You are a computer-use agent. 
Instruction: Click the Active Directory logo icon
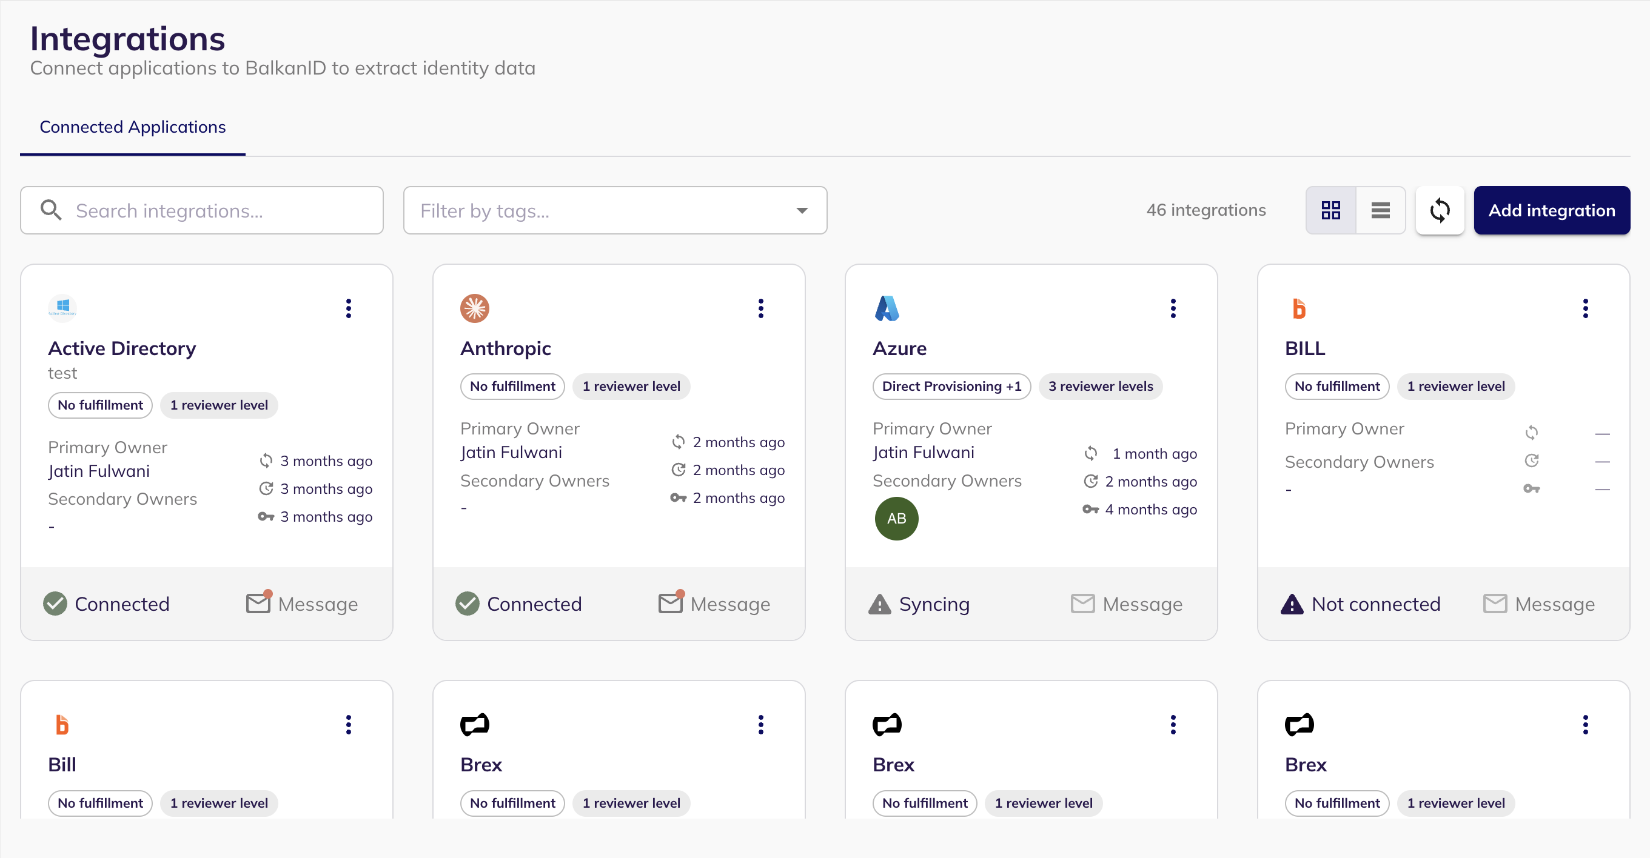[63, 308]
